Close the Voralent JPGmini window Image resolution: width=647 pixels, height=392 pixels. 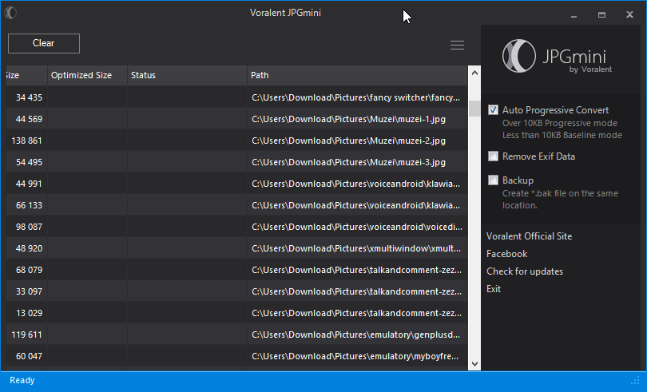[x=629, y=15]
